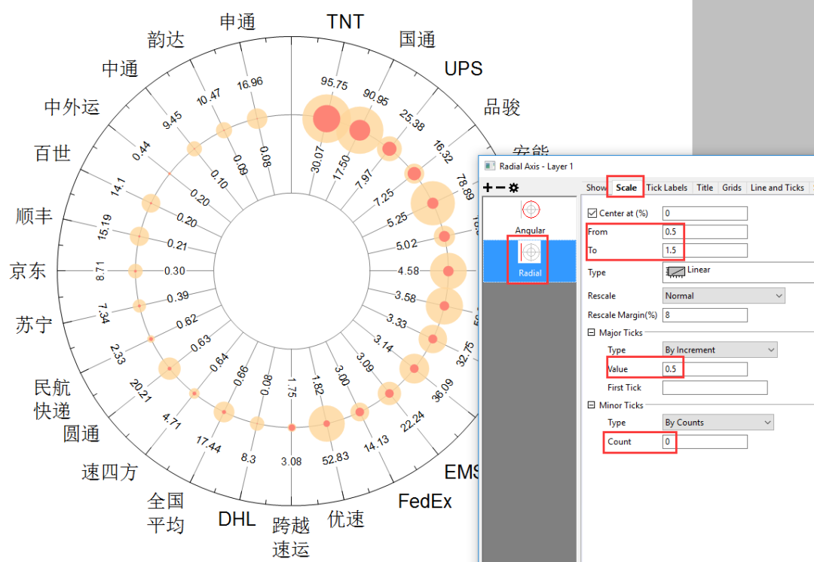Screen dimensions: 814x562
Task: Open Major Ticks Type By Increment dropdown
Action: click(720, 350)
